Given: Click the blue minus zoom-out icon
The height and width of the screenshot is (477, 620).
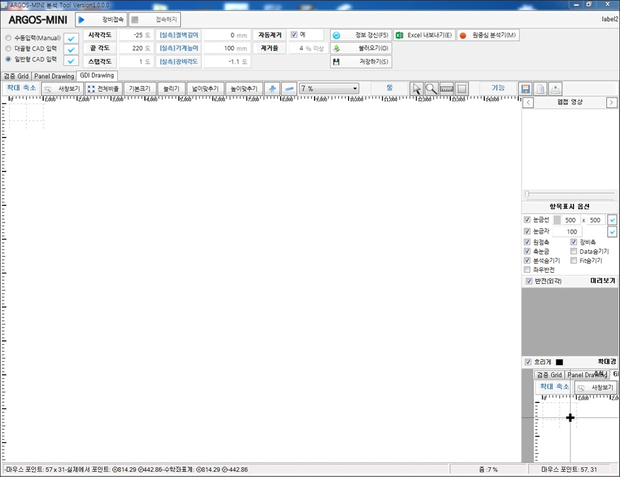Looking at the screenshot, I should [x=289, y=89].
